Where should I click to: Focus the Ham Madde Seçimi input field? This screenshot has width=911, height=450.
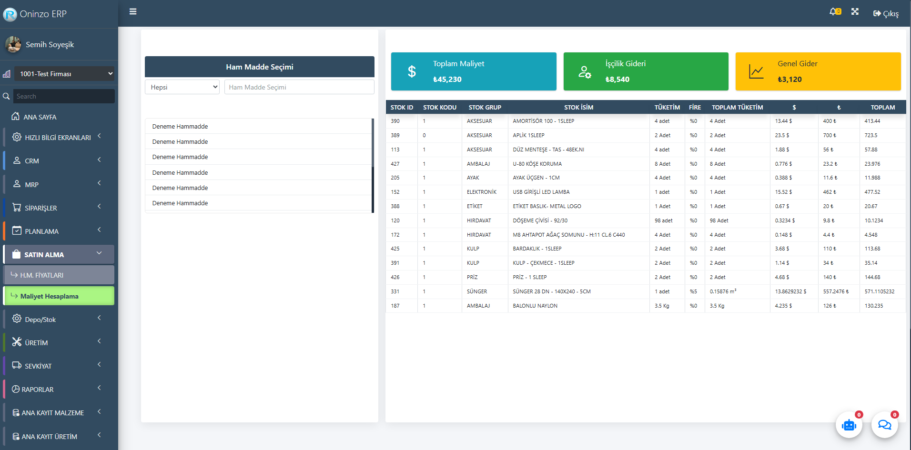(x=299, y=87)
